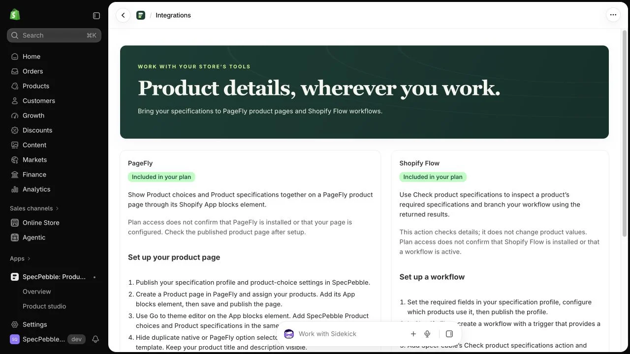630x354 pixels.
Task: Open the Sidekick side panel icon
Action: (449, 334)
